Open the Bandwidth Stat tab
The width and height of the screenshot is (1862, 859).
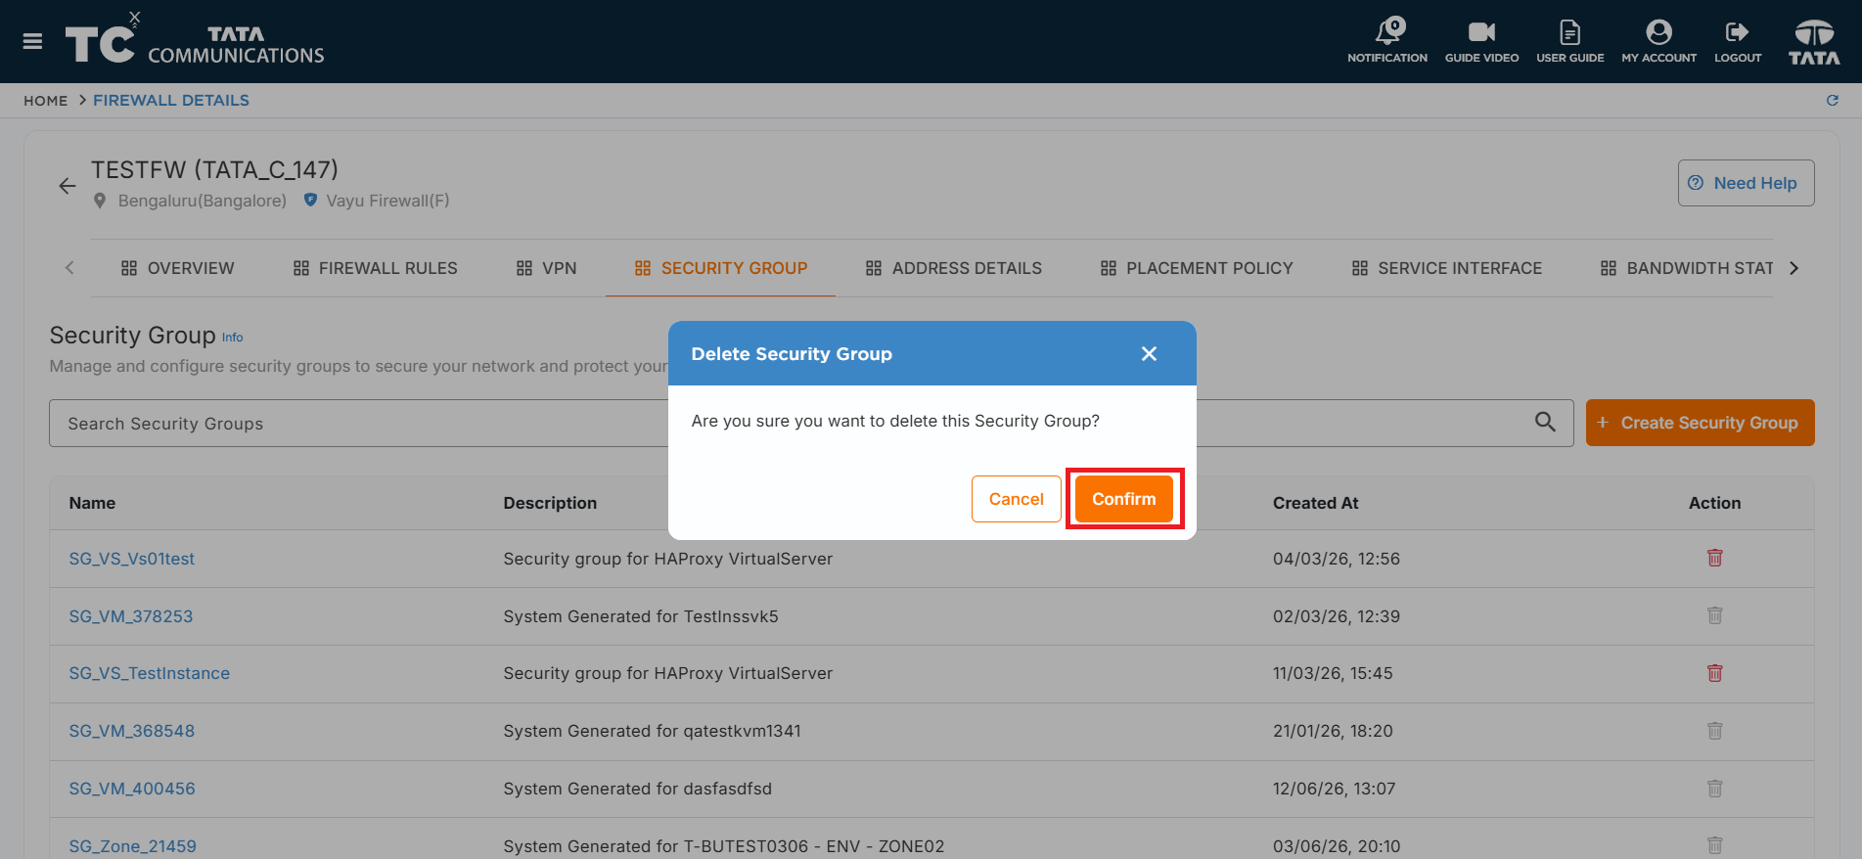pos(1686,268)
